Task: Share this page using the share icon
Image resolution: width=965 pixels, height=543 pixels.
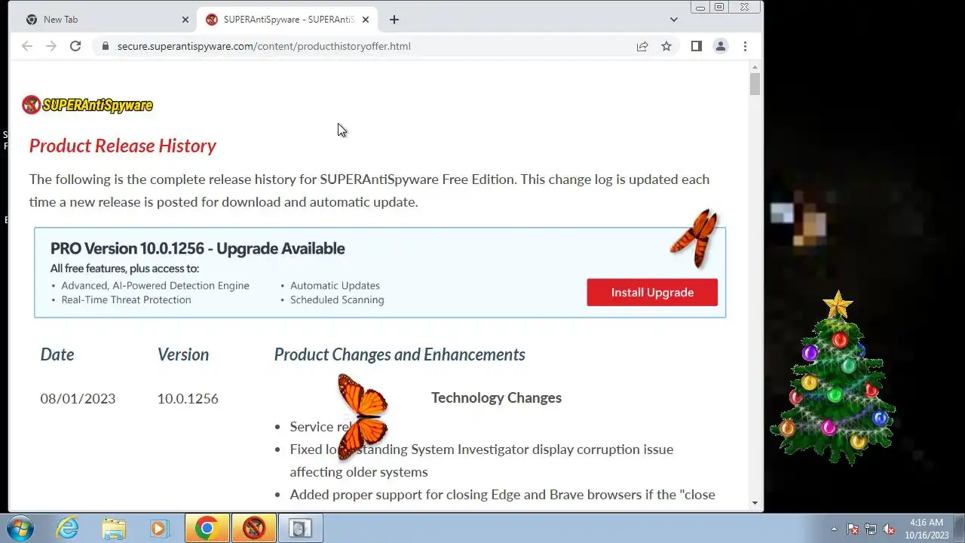Action: coord(642,46)
